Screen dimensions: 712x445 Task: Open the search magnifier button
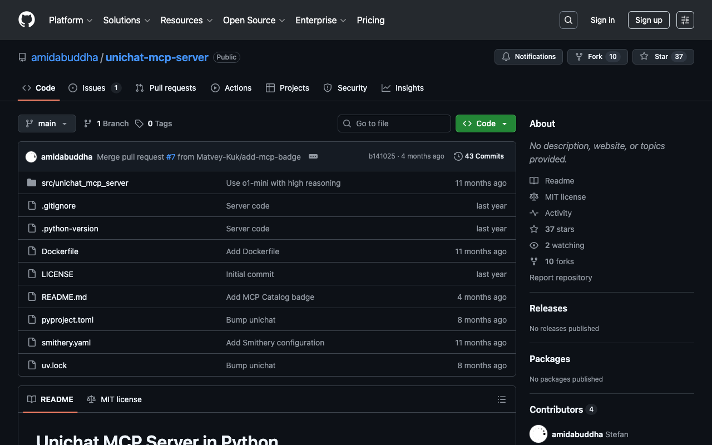pos(568,20)
